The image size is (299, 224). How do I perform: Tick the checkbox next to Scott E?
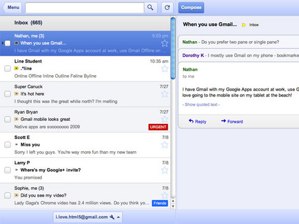pyautogui.click(x=8, y=145)
